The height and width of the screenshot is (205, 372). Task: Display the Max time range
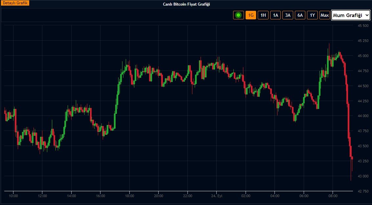(x=325, y=15)
